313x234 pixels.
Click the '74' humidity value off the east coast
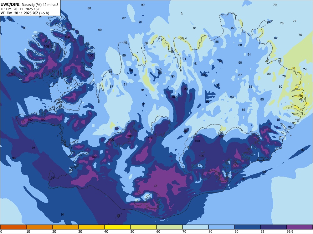(305, 70)
